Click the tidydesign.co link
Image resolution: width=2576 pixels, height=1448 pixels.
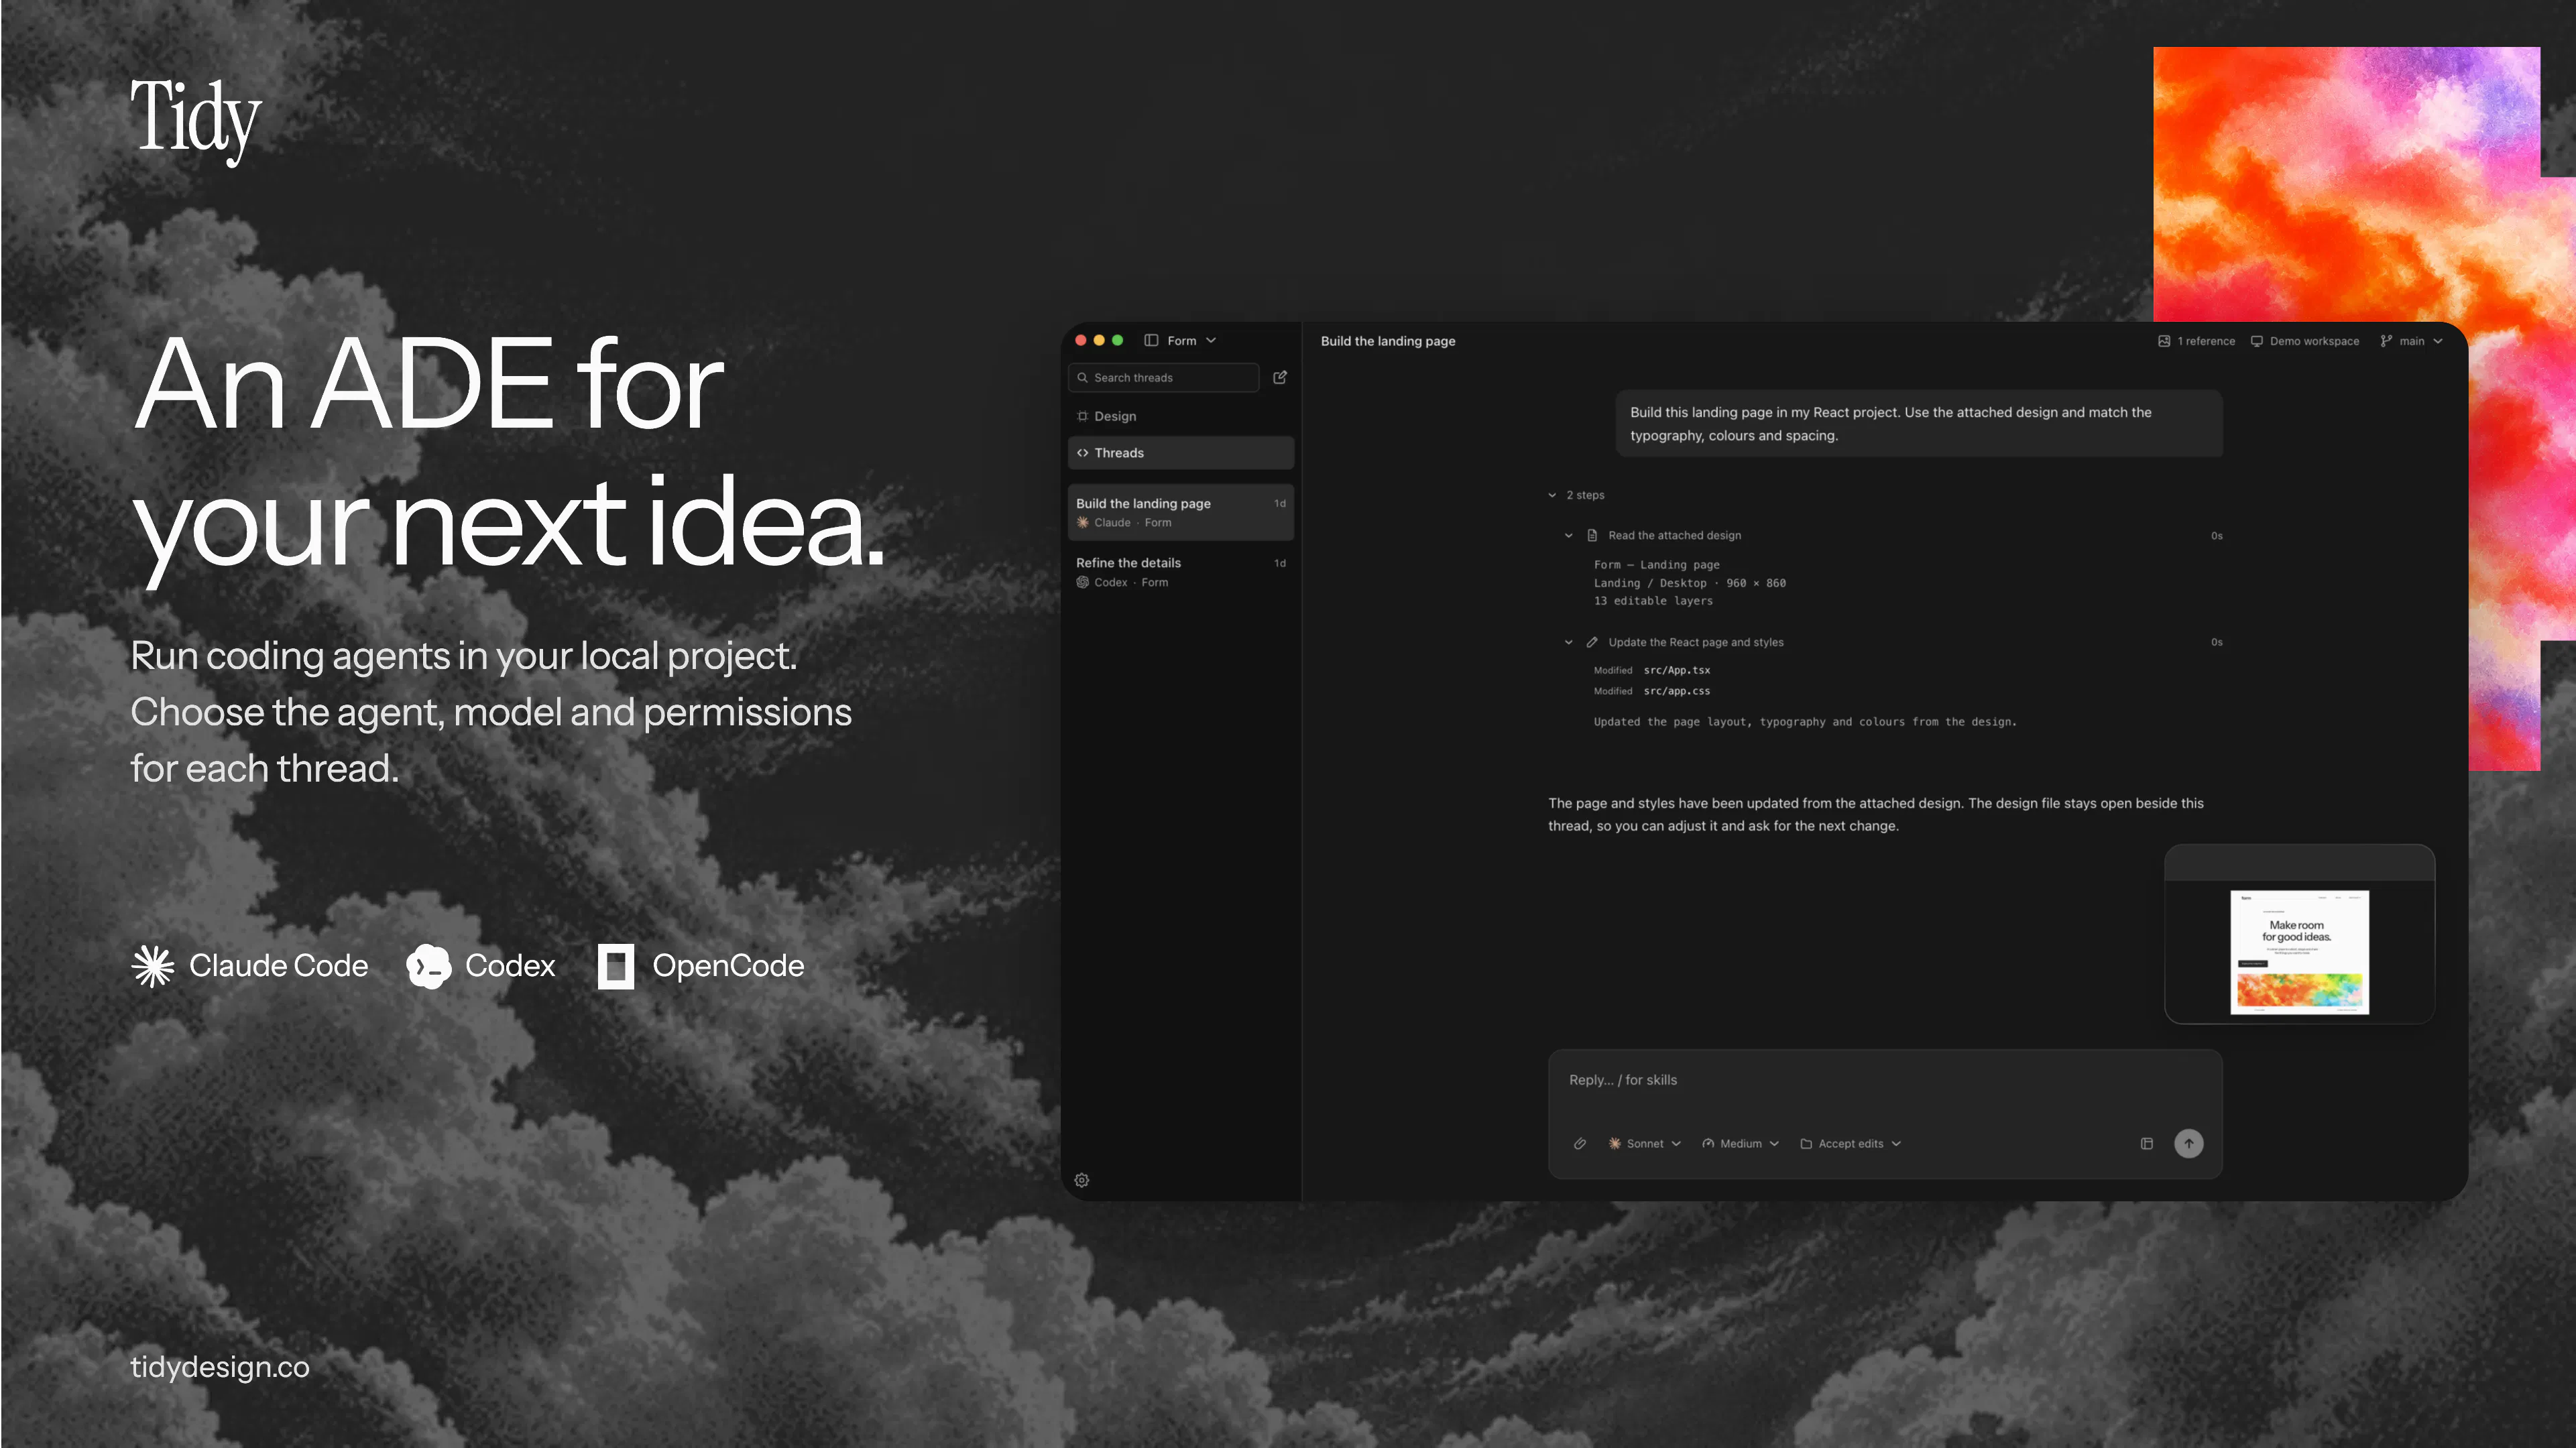click(220, 1366)
